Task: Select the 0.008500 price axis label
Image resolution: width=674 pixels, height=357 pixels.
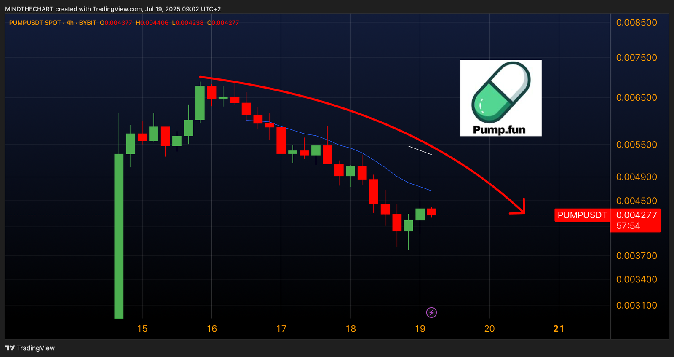Action: [637, 23]
